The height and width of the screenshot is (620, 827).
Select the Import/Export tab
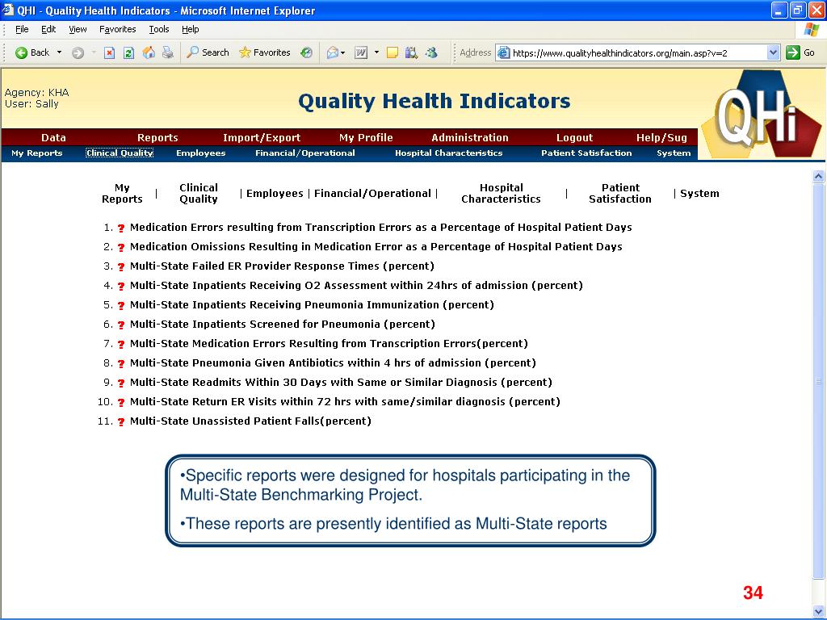coord(262,137)
